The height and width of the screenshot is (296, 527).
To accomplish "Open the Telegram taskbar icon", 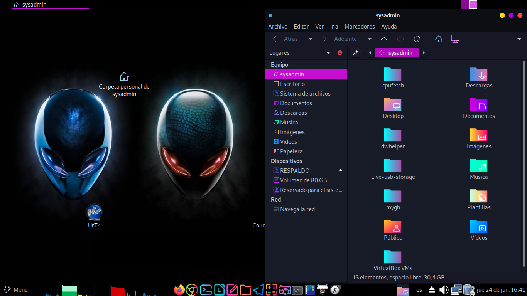I will [258, 289].
